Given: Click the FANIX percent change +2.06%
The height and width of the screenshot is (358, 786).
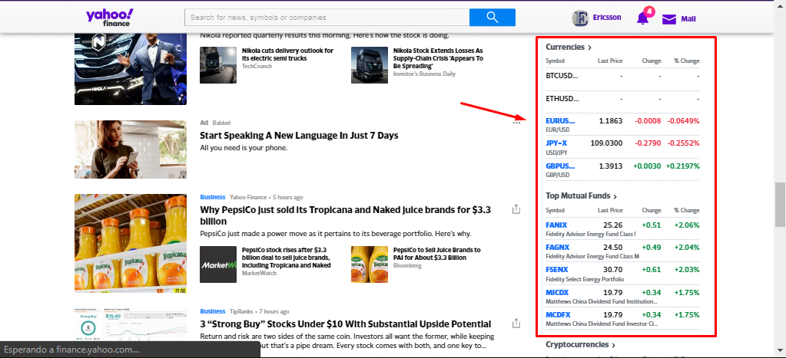Looking at the screenshot, I should click(x=687, y=225).
